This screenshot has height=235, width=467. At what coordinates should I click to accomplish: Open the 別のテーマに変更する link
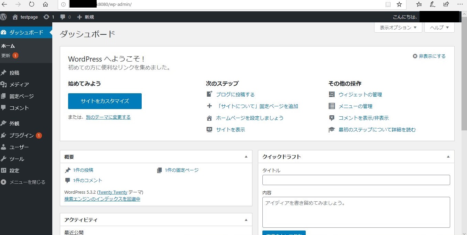[108, 117]
